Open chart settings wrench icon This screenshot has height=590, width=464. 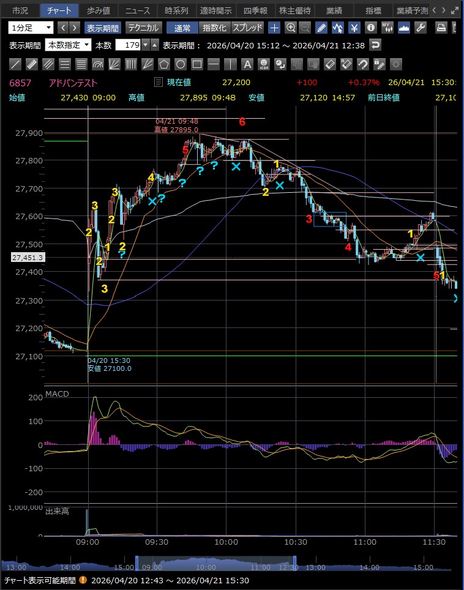click(420, 28)
